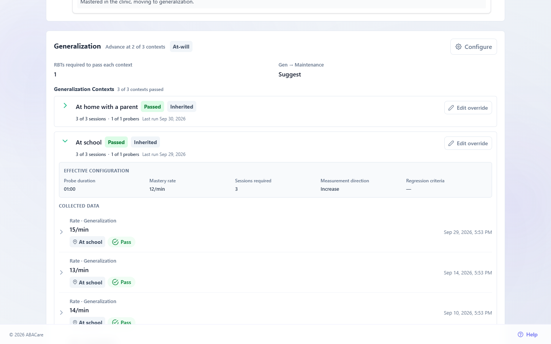The height and width of the screenshot is (344, 551).
Task: Click © 2026 ABACare footer text
Action: coord(26,335)
